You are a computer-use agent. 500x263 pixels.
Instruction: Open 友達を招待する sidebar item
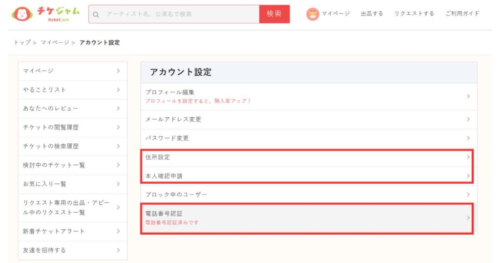(73, 250)
